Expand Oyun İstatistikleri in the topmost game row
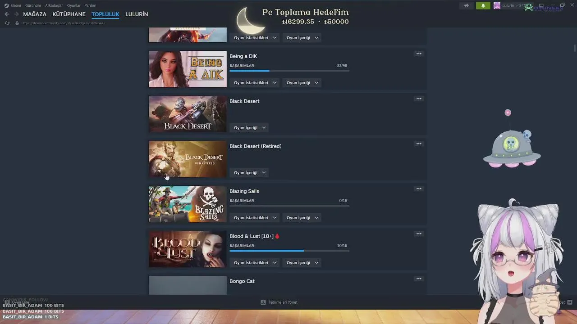The height and width of the screenshot is (324, 577). (255, 38)
